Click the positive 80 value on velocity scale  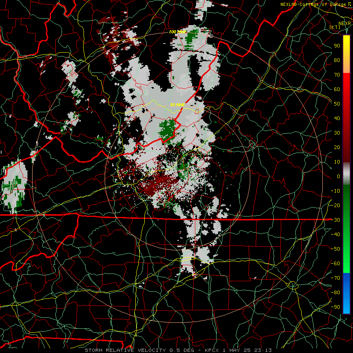[x=337, y=60]
